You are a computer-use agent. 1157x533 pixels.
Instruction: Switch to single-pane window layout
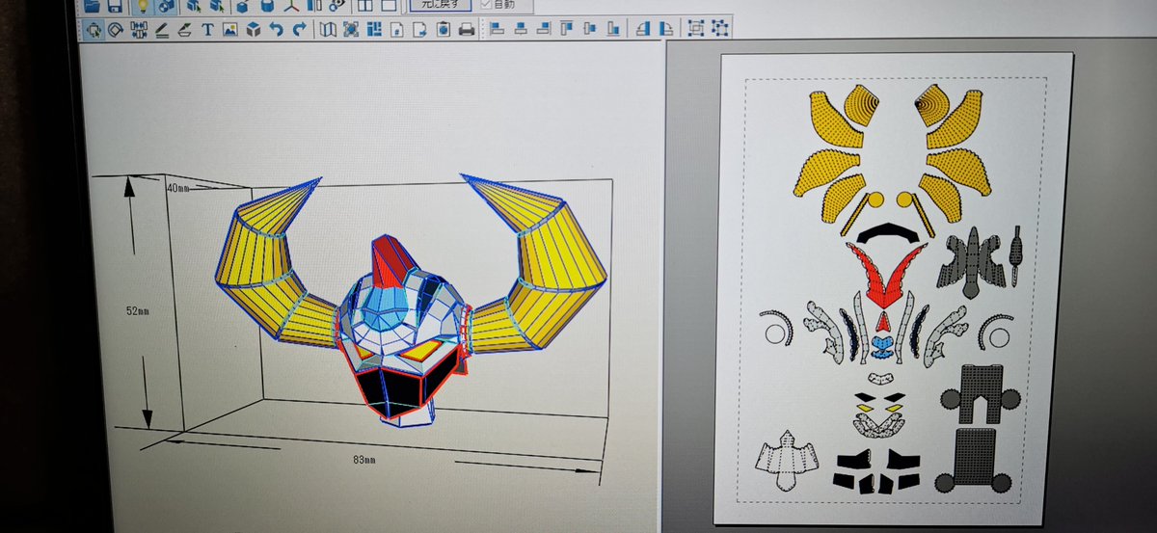[389, 6]
